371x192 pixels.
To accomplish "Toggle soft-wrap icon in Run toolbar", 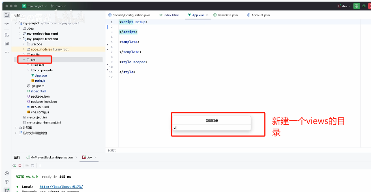I will 27,166.
